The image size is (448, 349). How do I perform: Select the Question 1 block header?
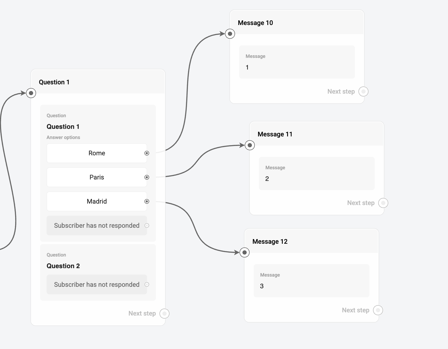[x=98, y=82]
